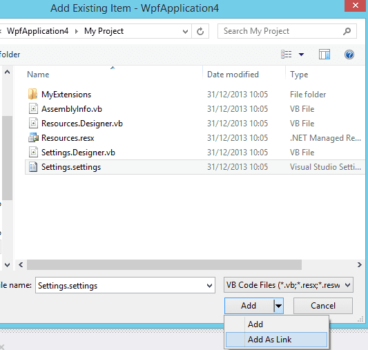This screenshot has height=350, width=368.
Task: Choose Add As Link menu item
Action: click(x=276, y=340)
